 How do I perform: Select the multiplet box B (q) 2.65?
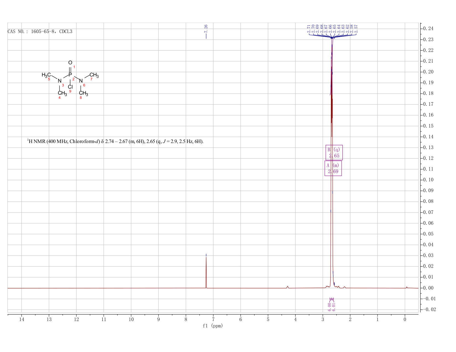[x=334, y=152]
